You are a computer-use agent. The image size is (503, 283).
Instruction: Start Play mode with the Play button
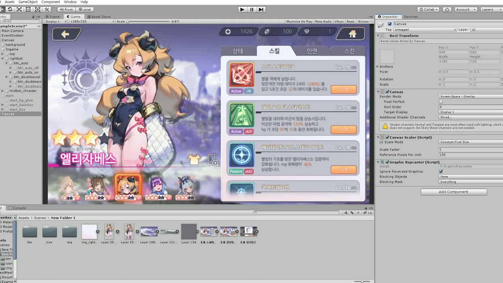coord(242,9)
